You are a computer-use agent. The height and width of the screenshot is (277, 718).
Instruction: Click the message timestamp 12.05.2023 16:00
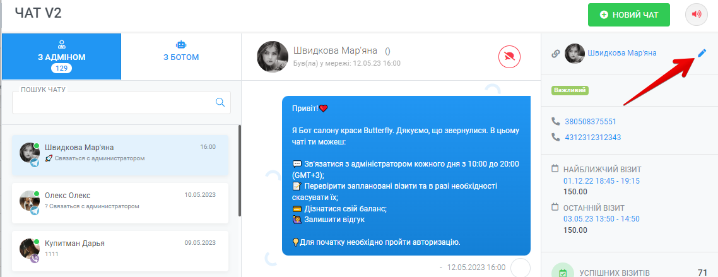pyautogui.click(x=476, y=268)
